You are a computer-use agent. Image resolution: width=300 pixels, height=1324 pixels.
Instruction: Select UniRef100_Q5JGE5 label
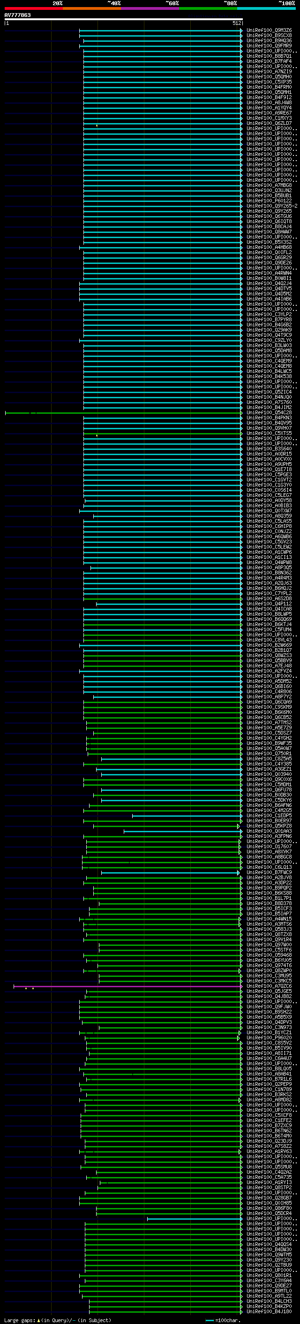(x=269, y=991)
